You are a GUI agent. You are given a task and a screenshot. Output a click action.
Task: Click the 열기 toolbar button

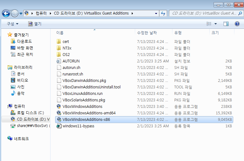[x=35, y=24]
